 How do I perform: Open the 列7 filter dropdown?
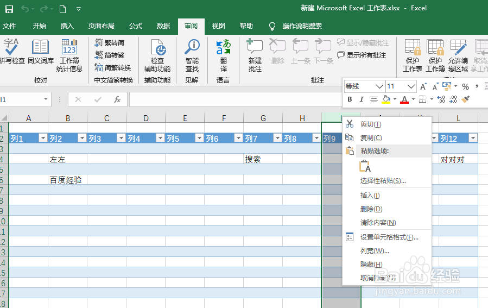(x=277, y=138)
